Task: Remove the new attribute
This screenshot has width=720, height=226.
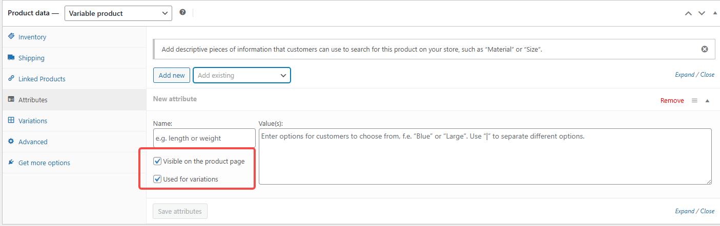Action: pyautogui.click(x=672, y=101)
